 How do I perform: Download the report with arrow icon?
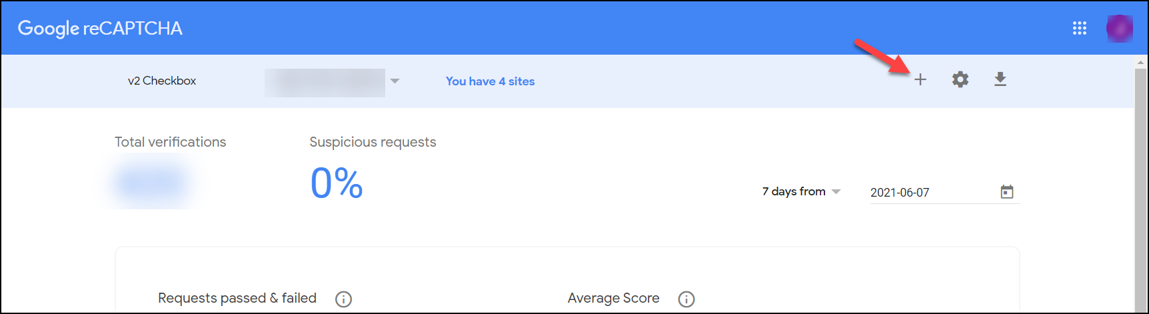click(1000, 79)
